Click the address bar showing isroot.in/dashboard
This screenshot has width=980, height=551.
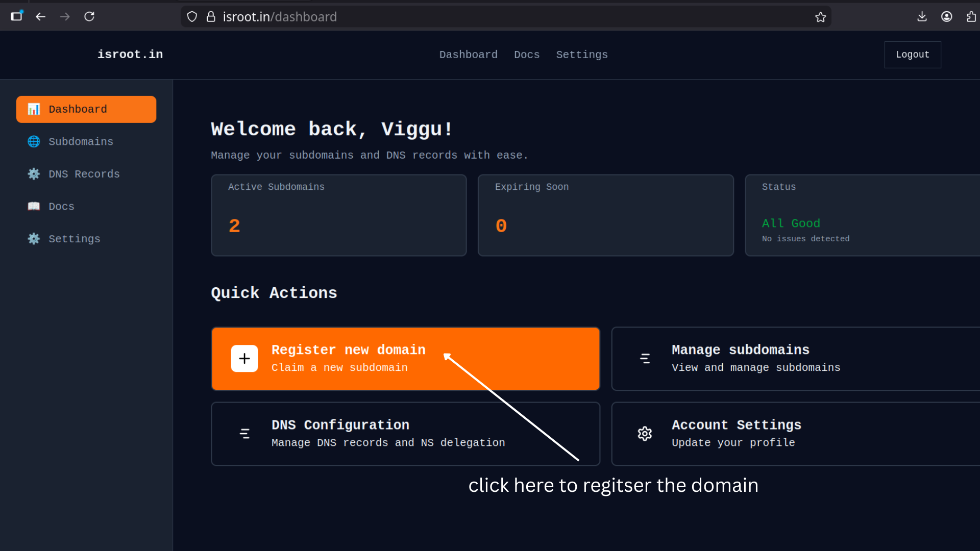coord(505,17)
